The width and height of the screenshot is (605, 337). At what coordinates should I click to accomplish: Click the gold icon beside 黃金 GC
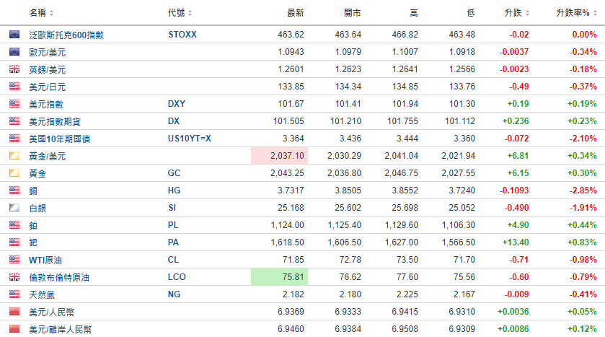coord(14,173)
